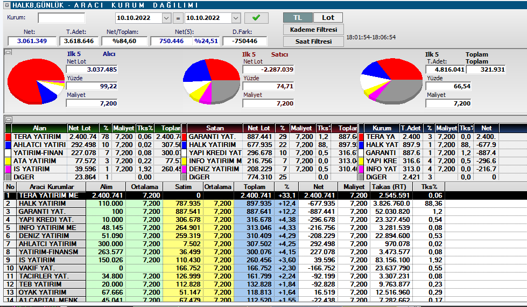The width and height of the screenshot is (527, 307).
Task: Click the Kurum input field
Action: click(x=61, y=18)
